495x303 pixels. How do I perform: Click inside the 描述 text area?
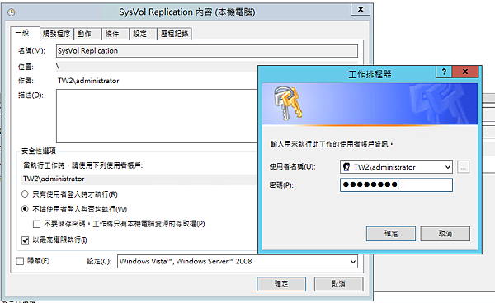click(x=157, y=116)
